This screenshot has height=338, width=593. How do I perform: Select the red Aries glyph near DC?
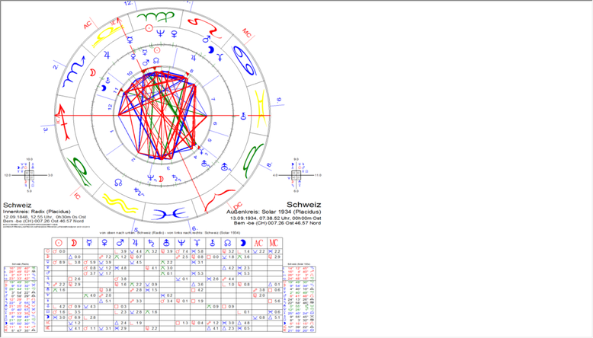[220, 199]
